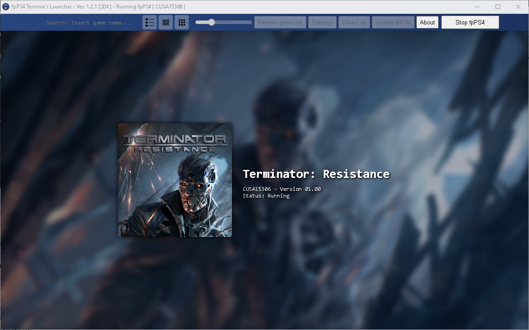The width and height of the screenshot is (529, 330).
Task: Select the Terminator: Resistance cover art
Action: [x=175, y=180]
